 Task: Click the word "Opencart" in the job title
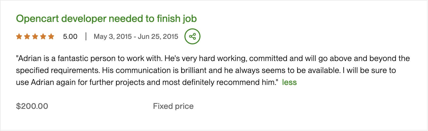click(x=37, y=19)
